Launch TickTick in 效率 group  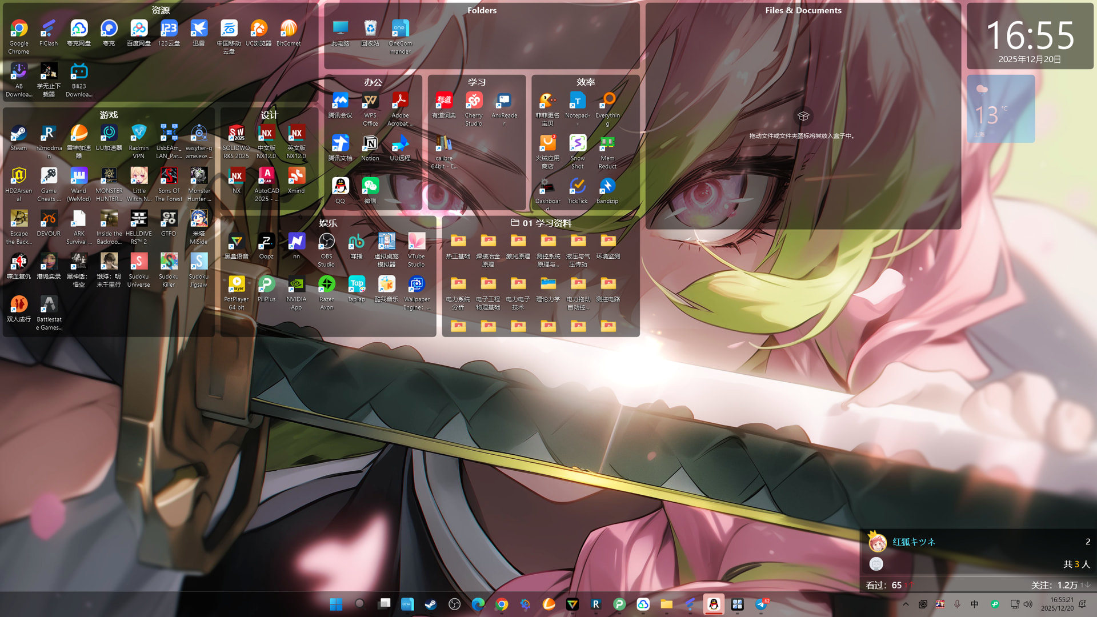pyautogui.click(x=577, y=187)
